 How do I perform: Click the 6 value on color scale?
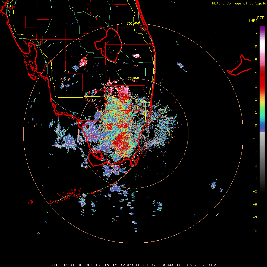click(256, 47)
